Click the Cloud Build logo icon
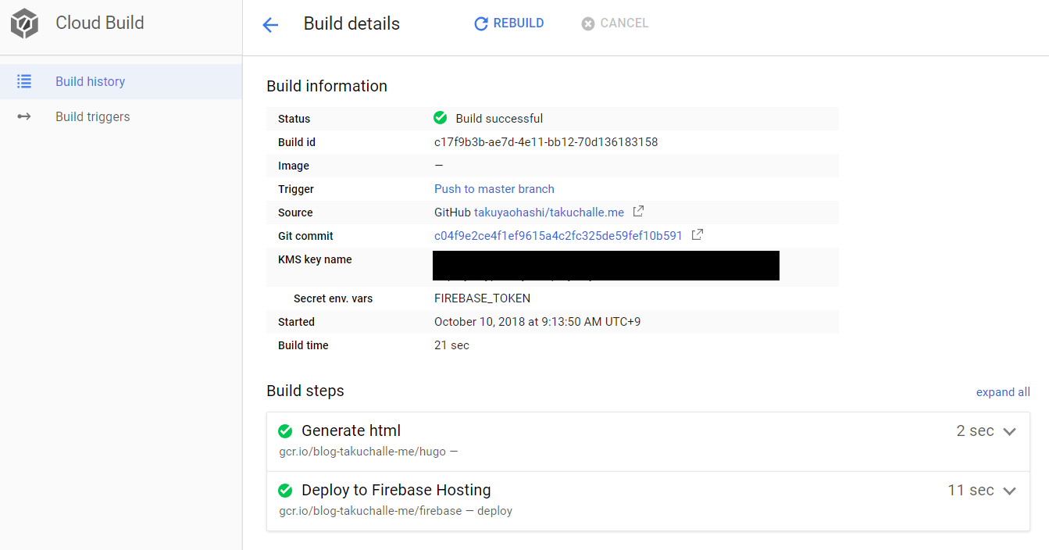The image size is (1049, 550). [x=24, y=23]
